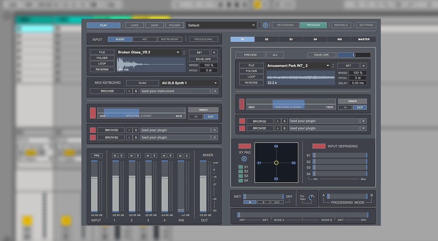Switch to the S4 tab
The height and width of the screenshot is (241, 438).
coord(315,39)
